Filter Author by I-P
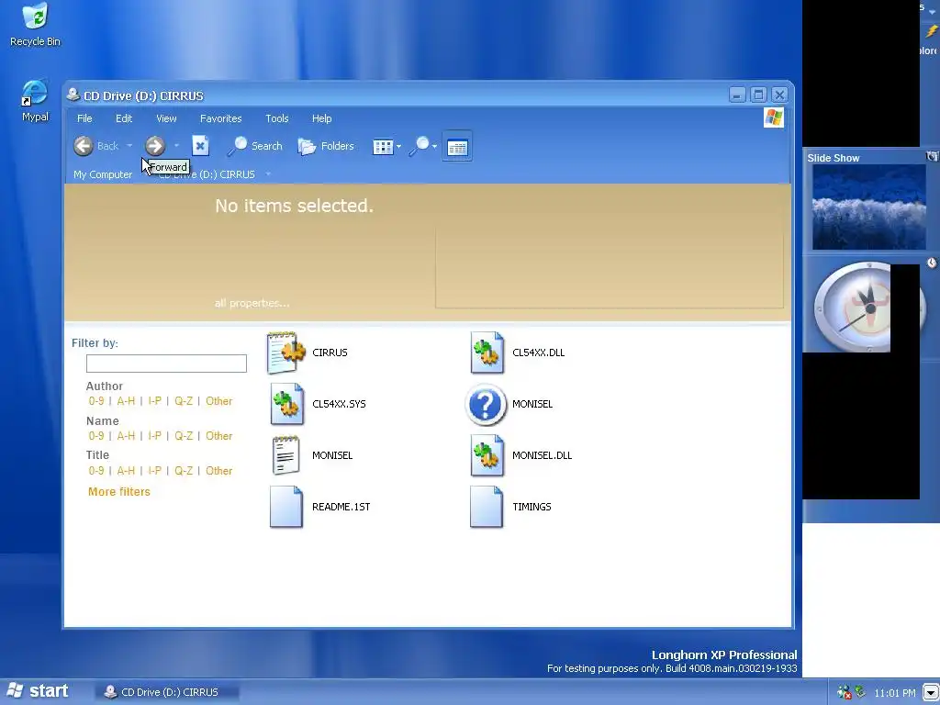The width and height of the screenshot is (940, 705). (154, 401)
